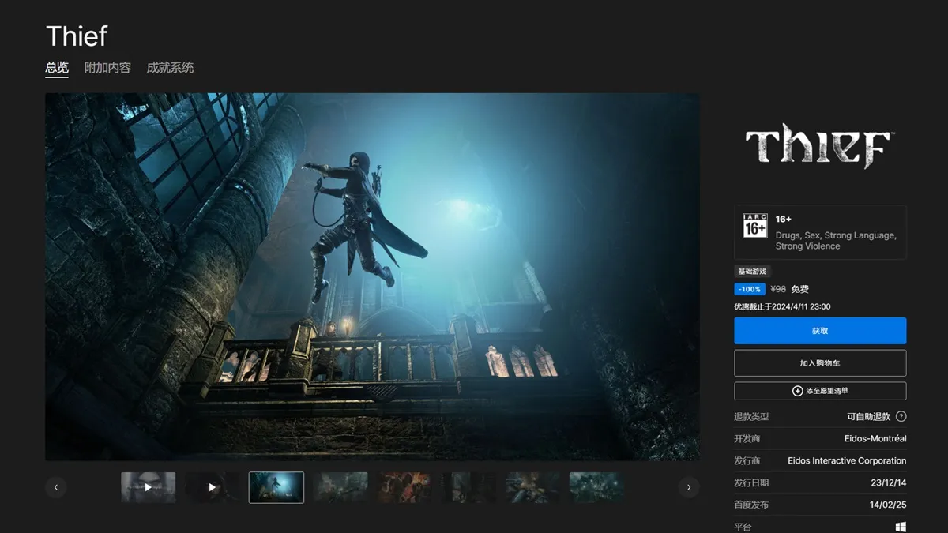Click the -100% discount badge

(x=750, y=289)
